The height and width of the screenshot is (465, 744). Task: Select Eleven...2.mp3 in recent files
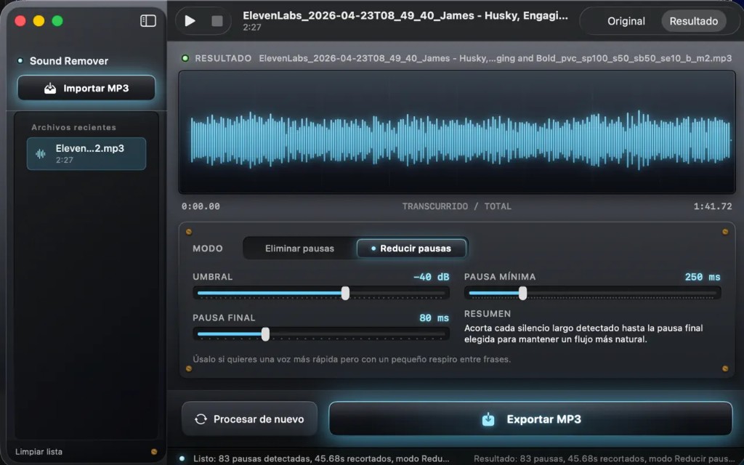pyautogui.click(x=86, y=154)
